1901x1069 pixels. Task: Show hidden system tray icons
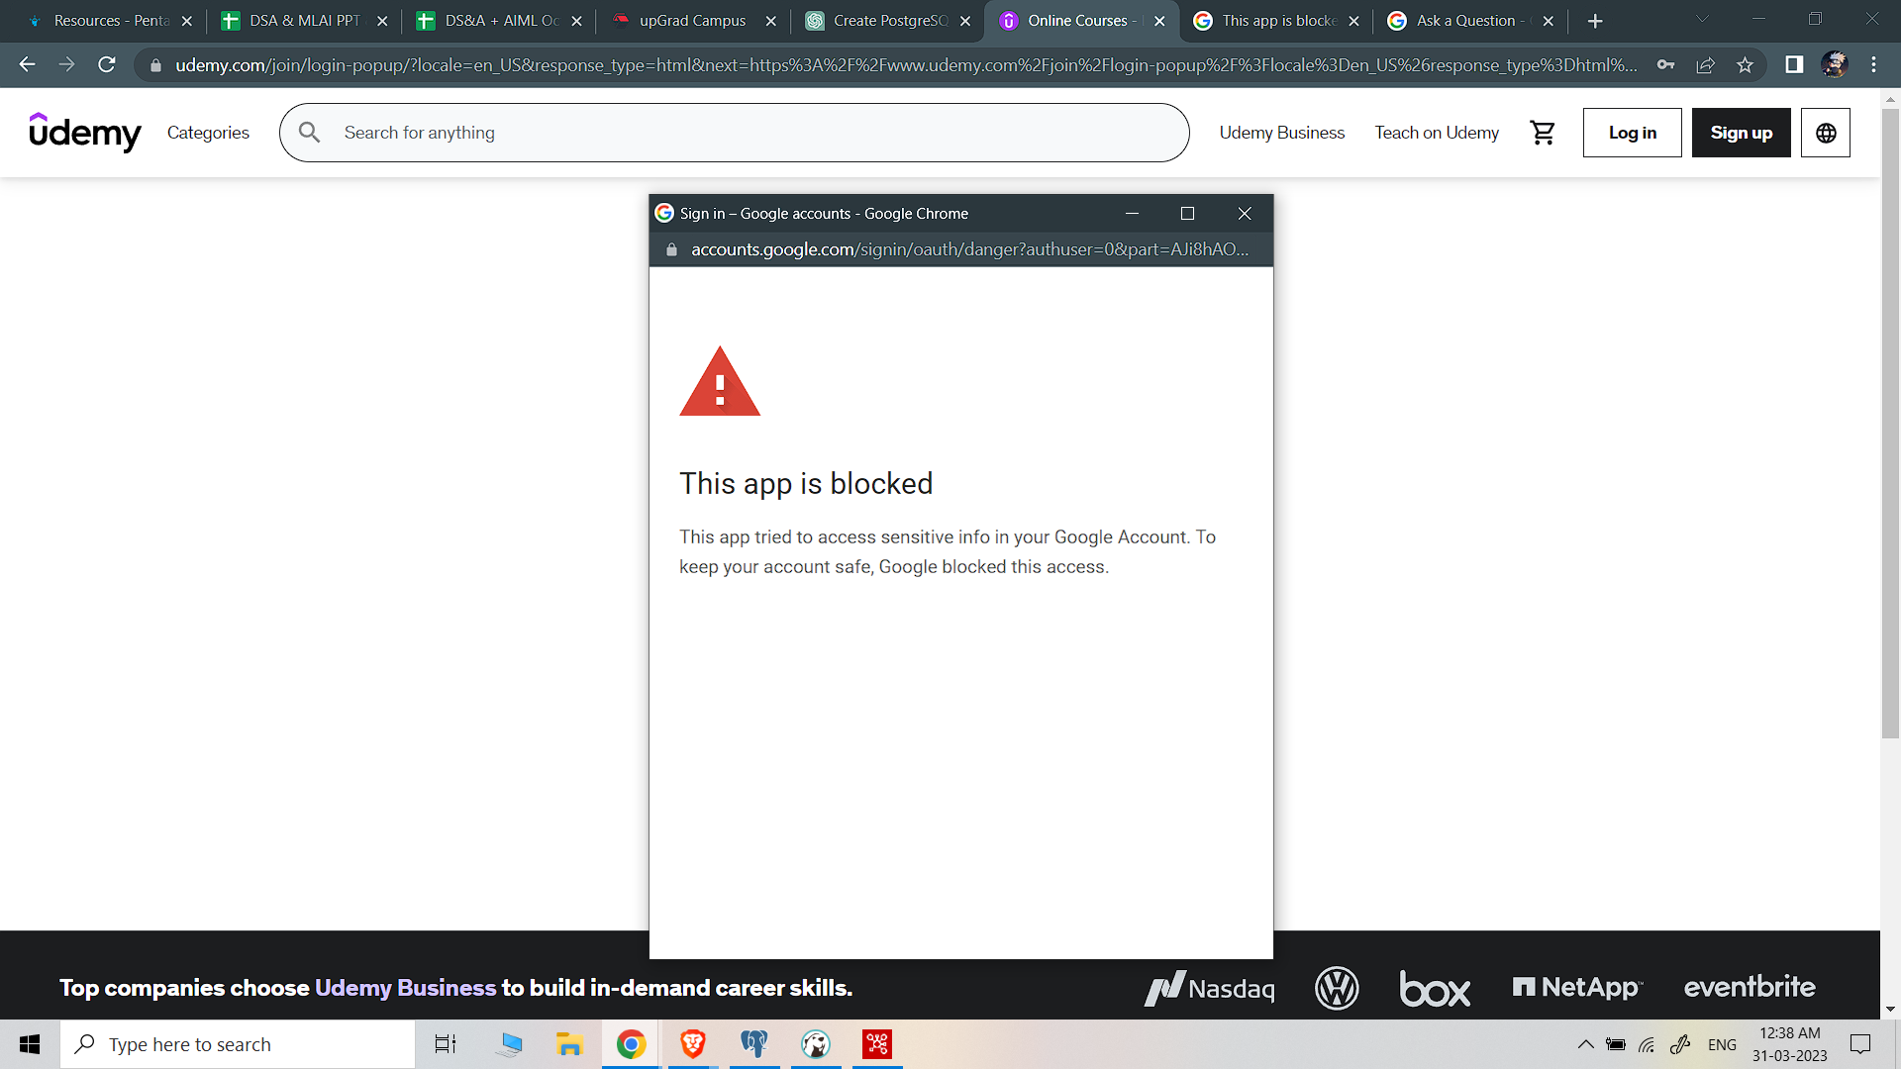tap(1585, 1044)
